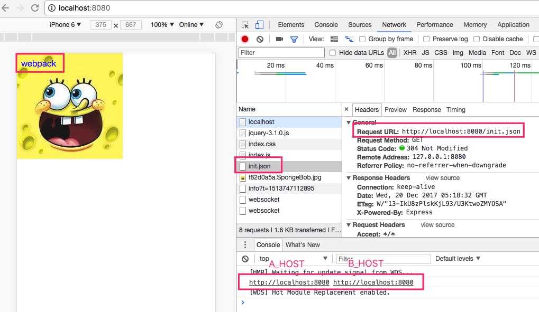Switch to the Elements tab
Viewport: 539px width, 312px height.
(291, 25)
